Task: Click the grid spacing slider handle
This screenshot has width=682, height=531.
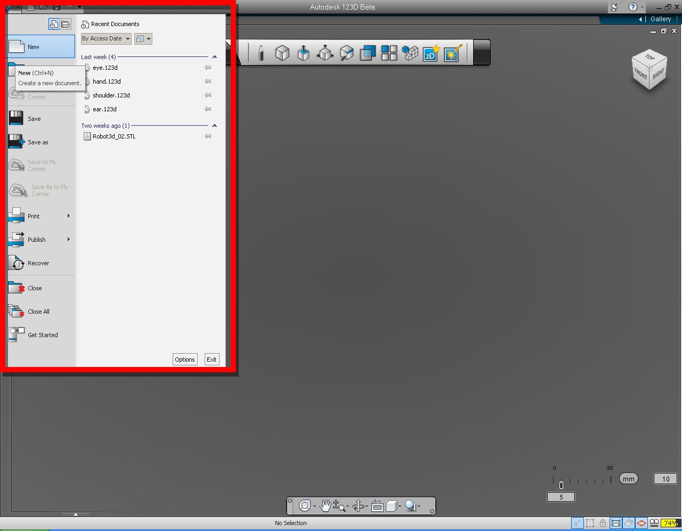Action: click(x=561, y=485)
